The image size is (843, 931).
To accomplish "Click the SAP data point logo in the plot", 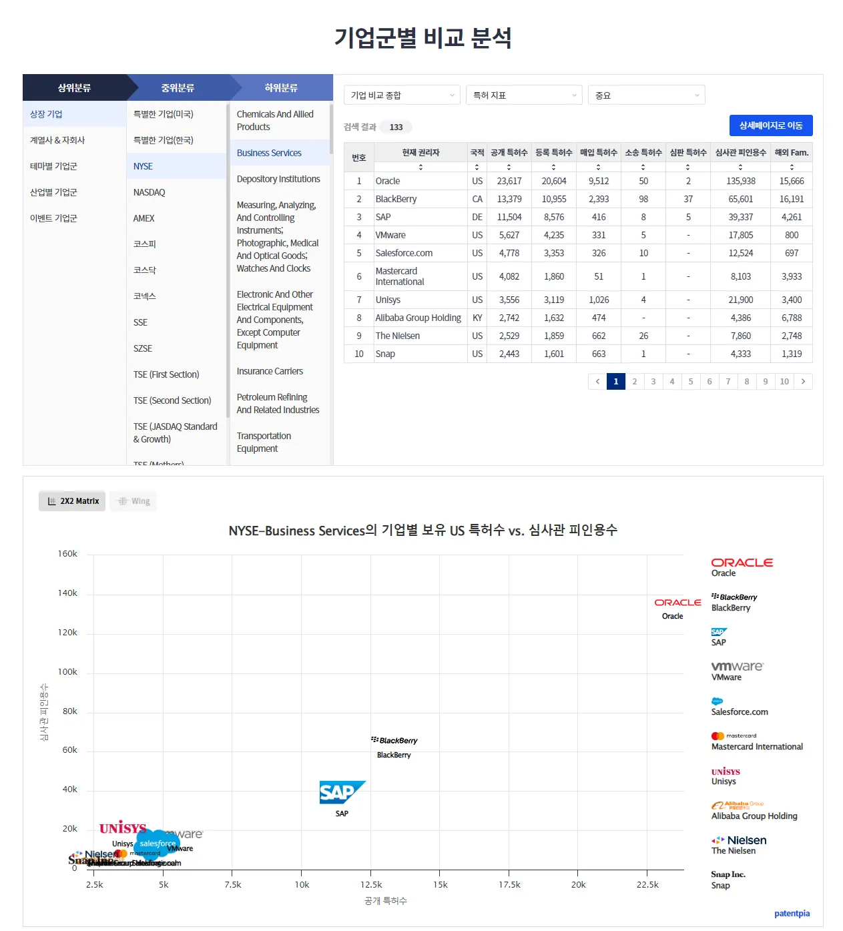I will [342, 792].
